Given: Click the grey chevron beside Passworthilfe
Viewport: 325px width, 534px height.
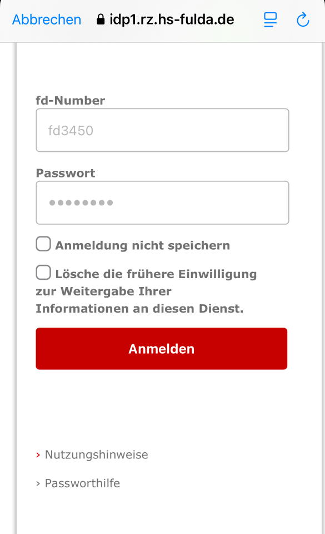Looking at the screenshot, I should click(x=38, y=483).
